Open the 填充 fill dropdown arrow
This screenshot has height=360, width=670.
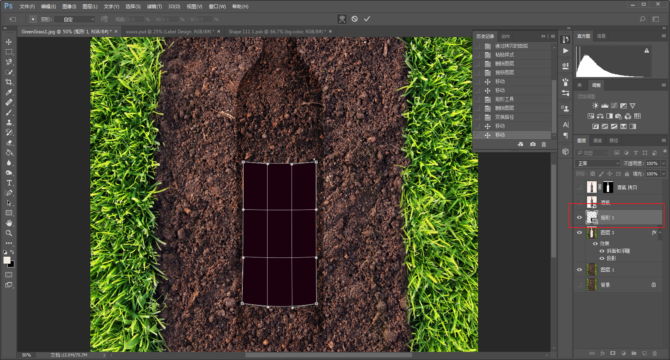[663, 174]
